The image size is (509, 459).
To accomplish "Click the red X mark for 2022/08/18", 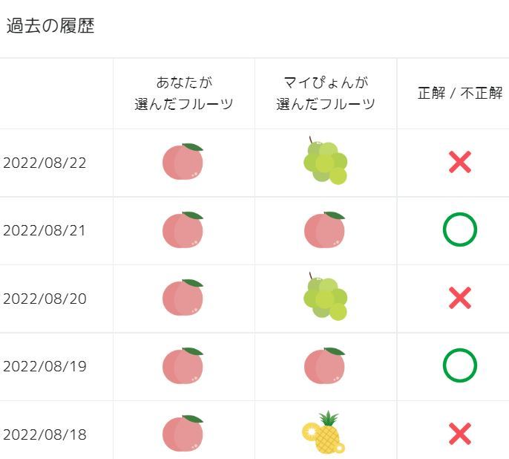I will click(460, 434).
